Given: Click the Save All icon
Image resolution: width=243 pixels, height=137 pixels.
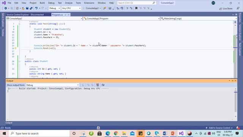Looking at the screenshot, I should click(31, 8).
